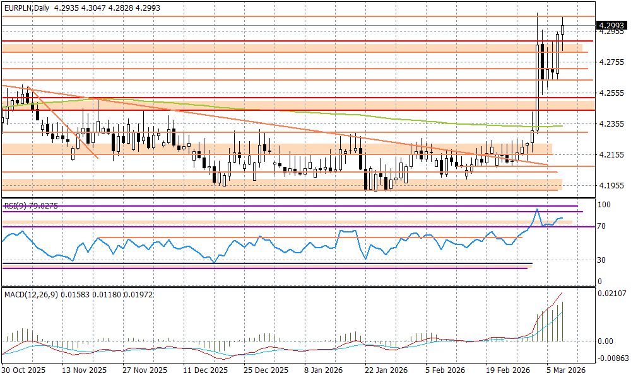Click the red MACD line peak

pyautogui.click(x=561, y=294)
